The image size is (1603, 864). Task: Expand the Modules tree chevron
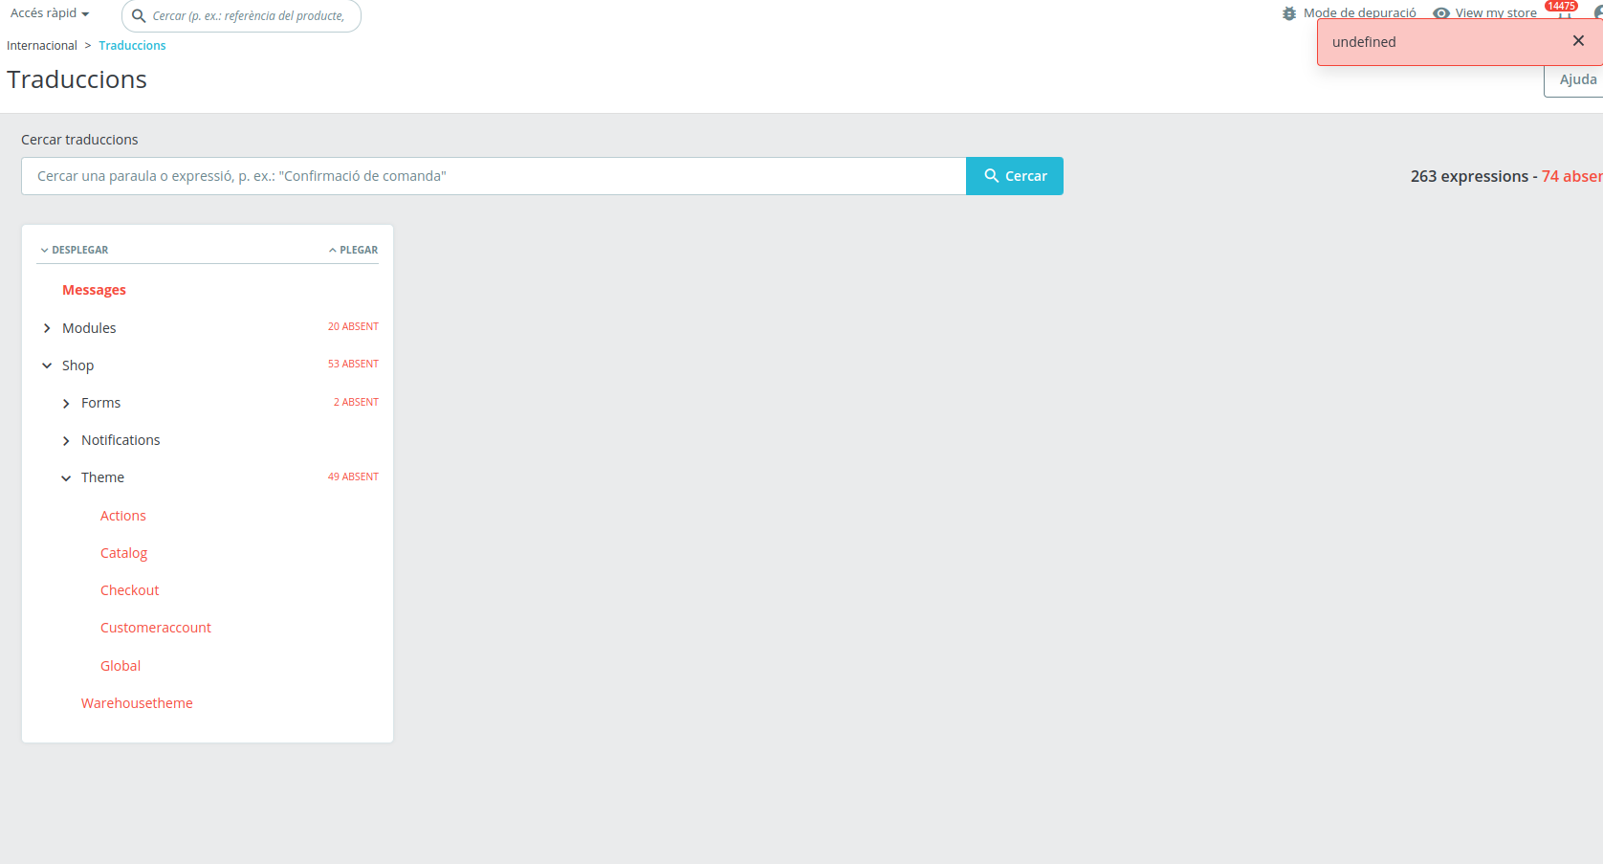coord(47,328)
